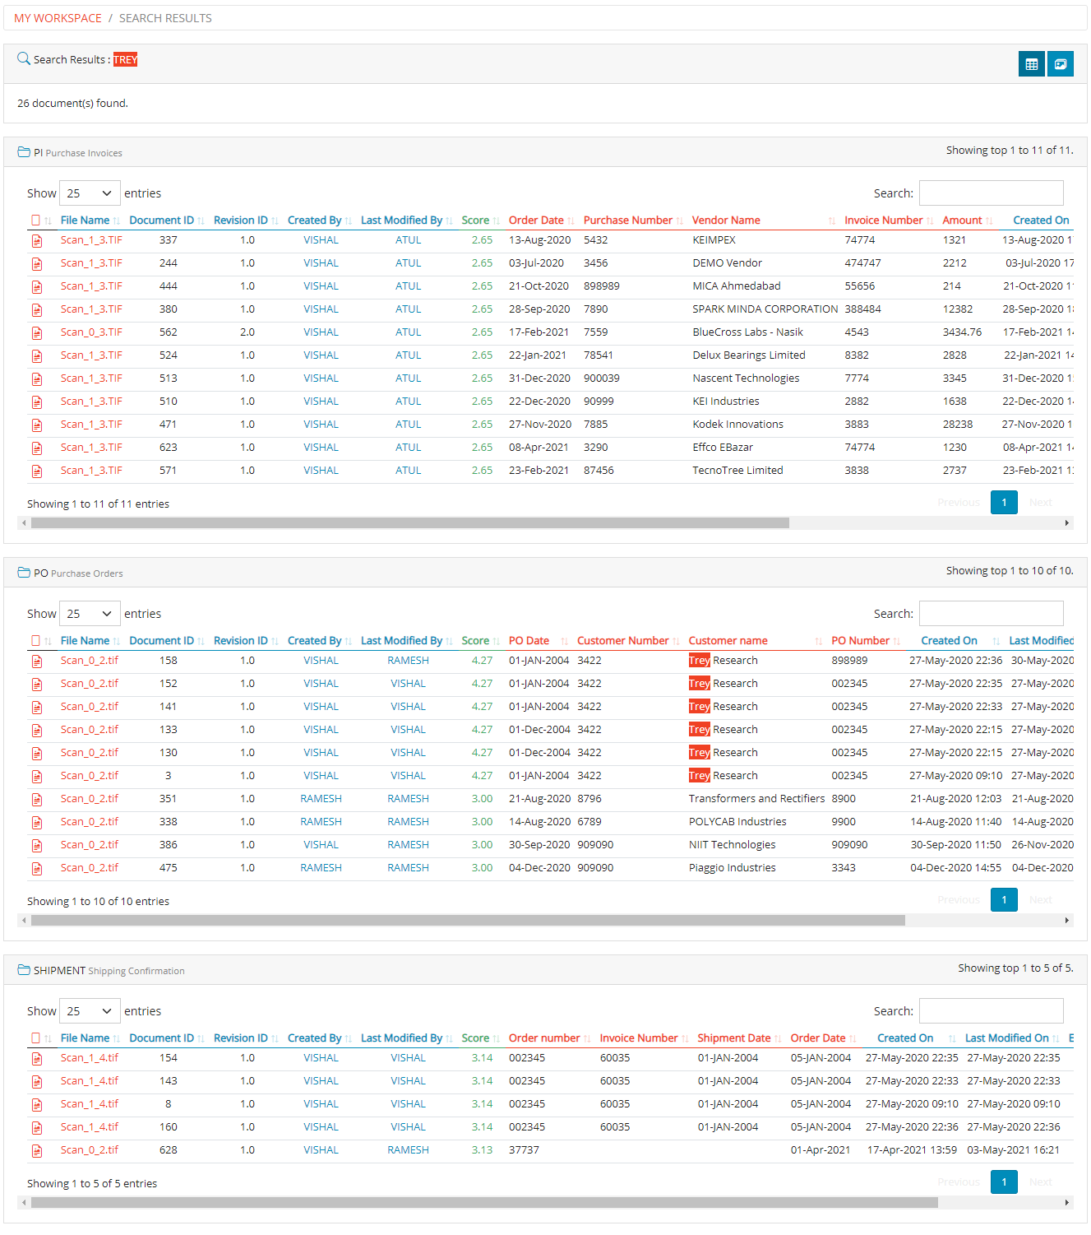Open Scan_1_3.TIF file for KEIMPEX row

91,240
